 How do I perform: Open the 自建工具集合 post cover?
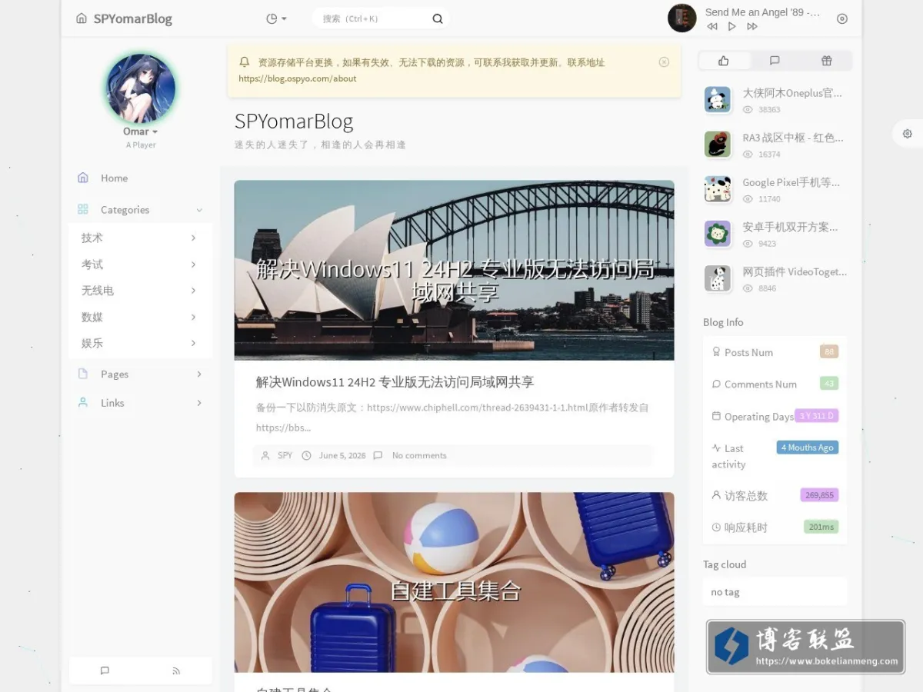click(454, 582)
